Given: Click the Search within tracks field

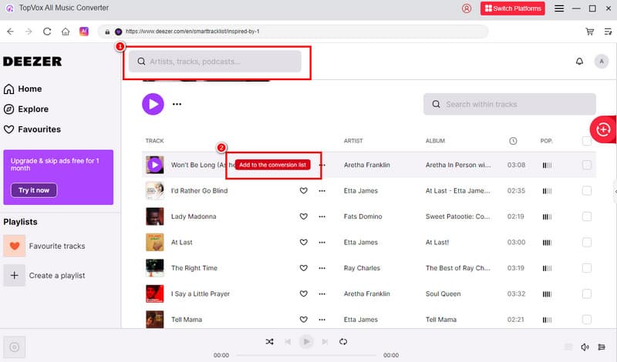Looking at the screenshot, I should tap(510, 104).
